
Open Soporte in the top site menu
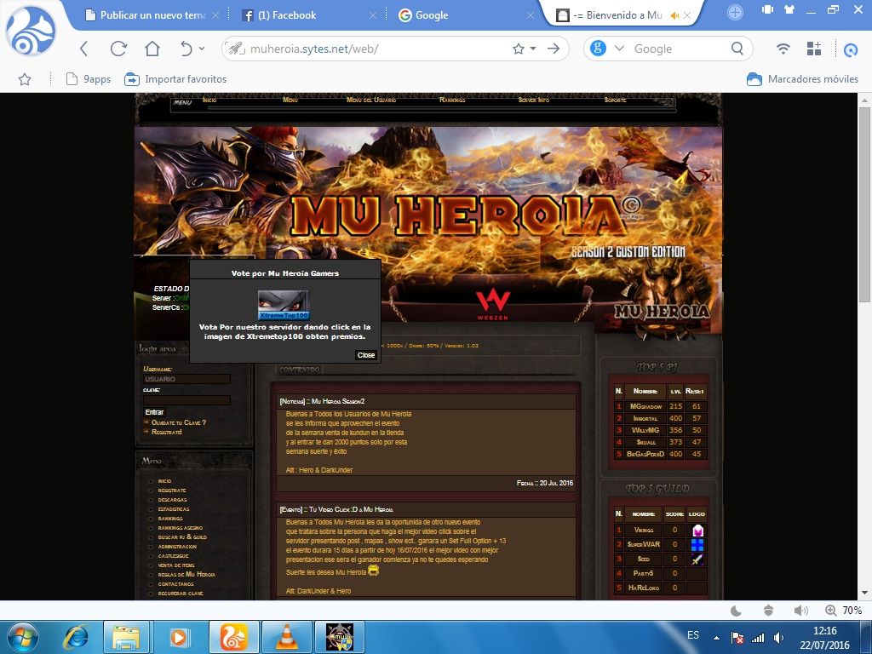(x=615, y=100)
